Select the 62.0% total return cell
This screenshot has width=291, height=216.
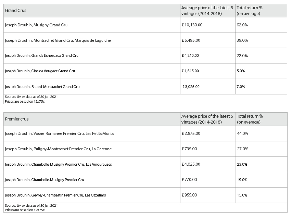coord(242,25)
